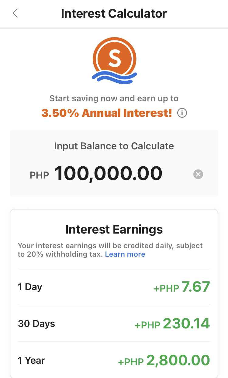Click the +PHP 230.14 earnings amount
The image size is (228, 378).
172,324
